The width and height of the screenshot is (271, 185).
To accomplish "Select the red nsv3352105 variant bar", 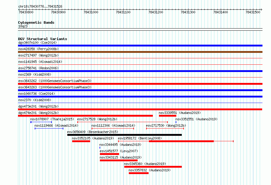I will [81, 141].
